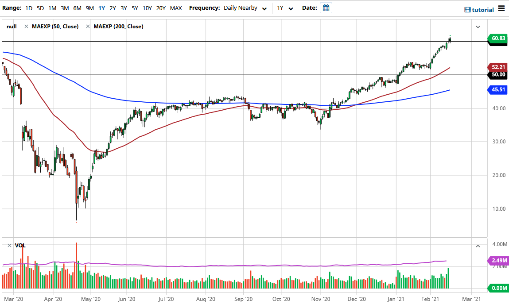Collapse the main price chart panel
The width and height of the screenshot is (509, 308).
478,27
